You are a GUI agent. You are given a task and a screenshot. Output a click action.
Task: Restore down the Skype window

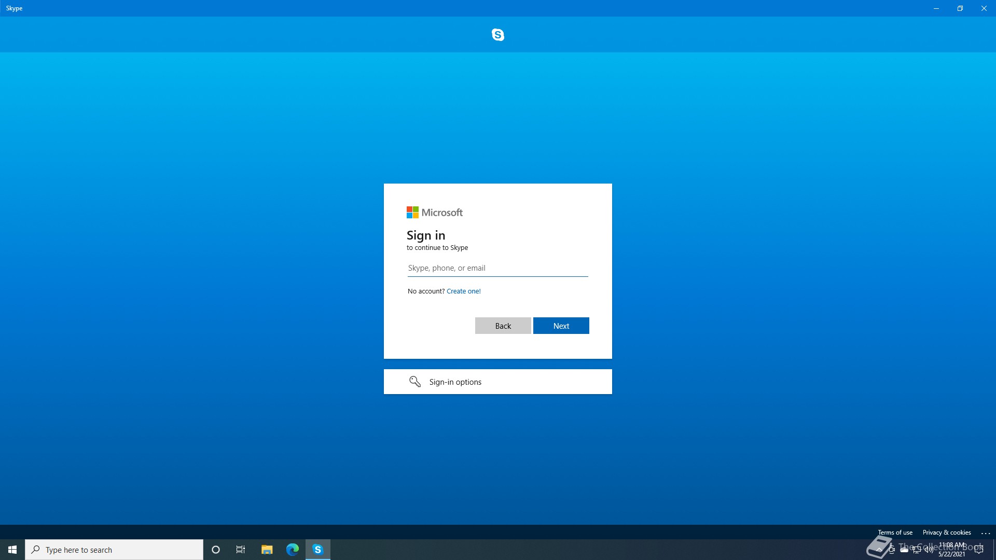pos(960,8)
